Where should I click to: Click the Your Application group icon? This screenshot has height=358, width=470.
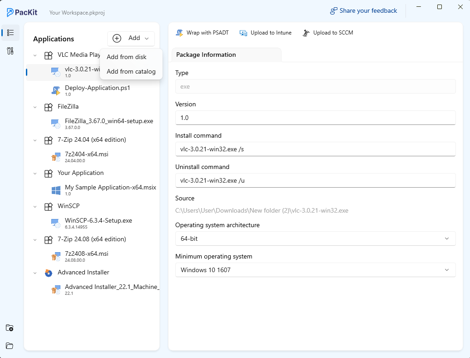[48, 174]
